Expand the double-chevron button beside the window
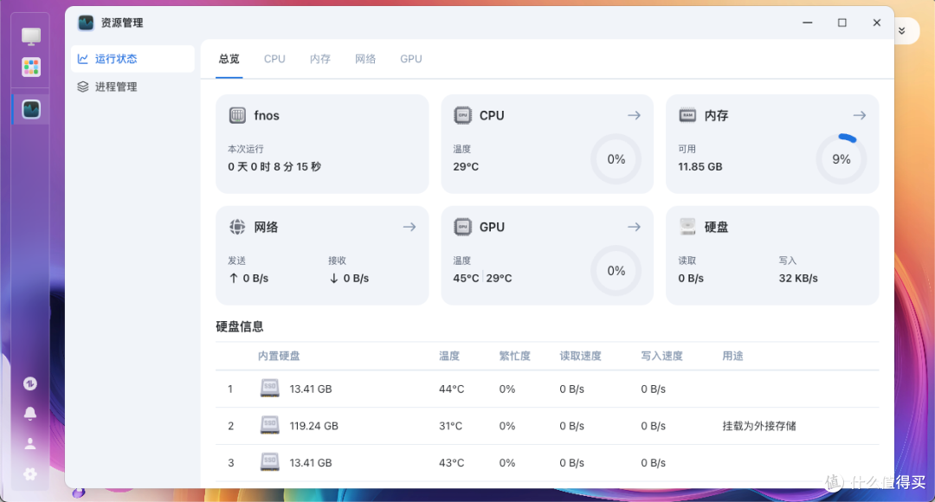The image size is (935, 502). click(902, 31)
